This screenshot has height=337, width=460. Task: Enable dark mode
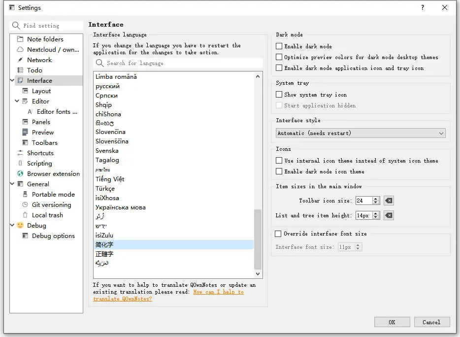278,46
